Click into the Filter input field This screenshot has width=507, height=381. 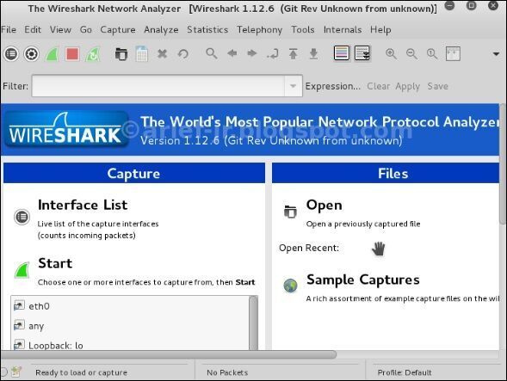click(158, 86)
